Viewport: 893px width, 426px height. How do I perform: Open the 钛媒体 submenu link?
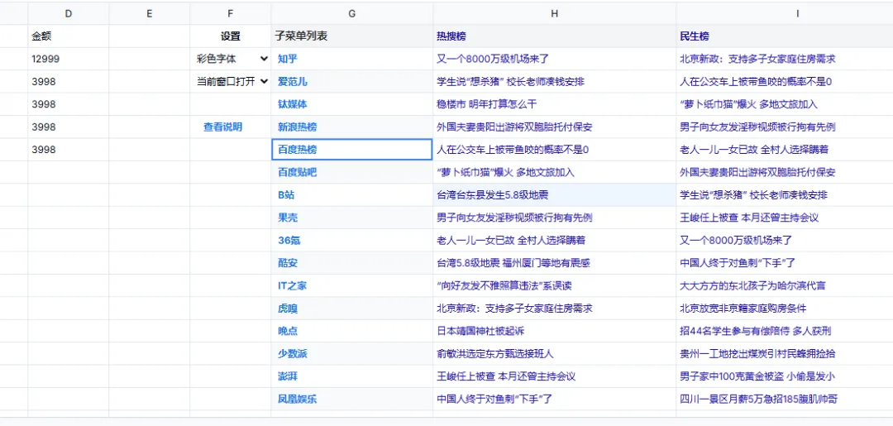click(x=293, y=104)
